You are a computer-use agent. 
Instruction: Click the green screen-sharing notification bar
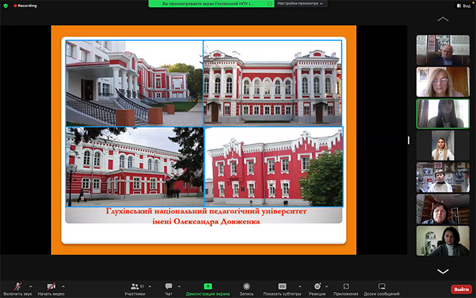[x=211, y=3]
